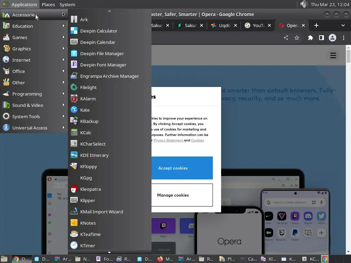Open the Cookies link
This screenshot has height=263, width=351.
pos(197,140)
